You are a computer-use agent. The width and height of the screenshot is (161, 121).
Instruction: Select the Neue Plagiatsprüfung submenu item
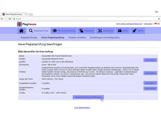pyautogui.click(x=53, y=37)
